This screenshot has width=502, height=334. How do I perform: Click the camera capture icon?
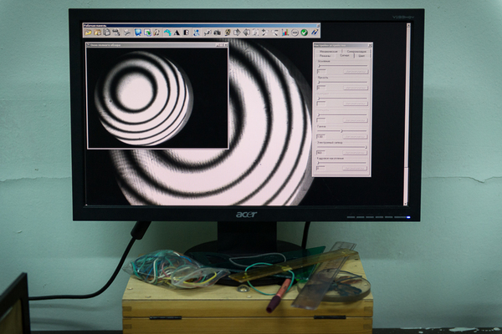[x=217, y=33]
